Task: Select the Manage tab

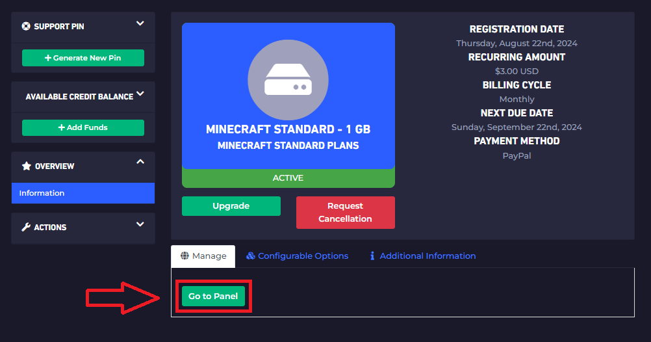Action: pos(203,256)
